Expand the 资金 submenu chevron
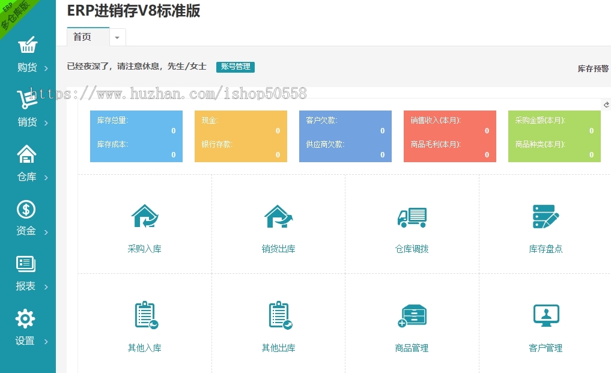This screenshot has width=611, height=373. pos(46,232)
